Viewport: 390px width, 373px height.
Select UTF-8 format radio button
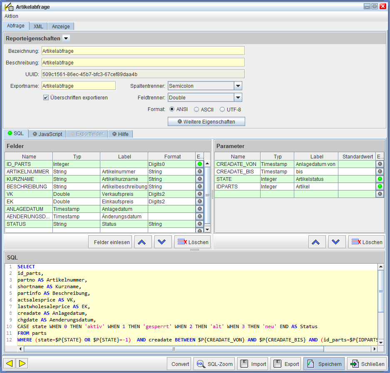222,110
